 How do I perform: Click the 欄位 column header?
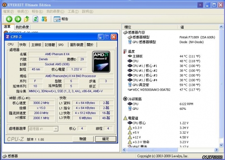click(150, 27)
